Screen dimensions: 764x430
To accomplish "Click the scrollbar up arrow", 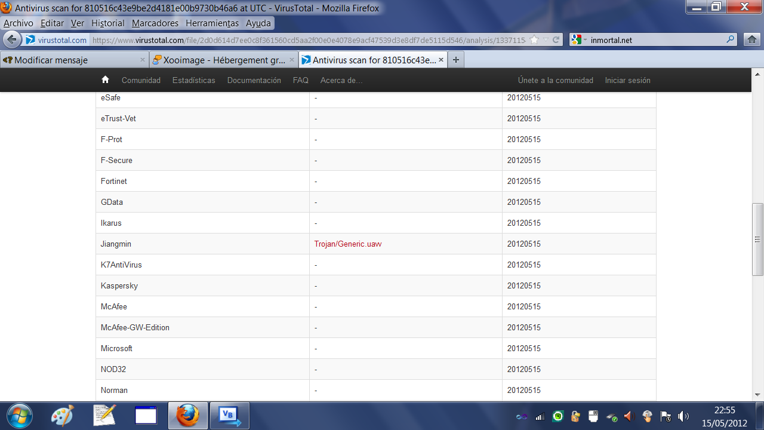I will coord(758,75).
